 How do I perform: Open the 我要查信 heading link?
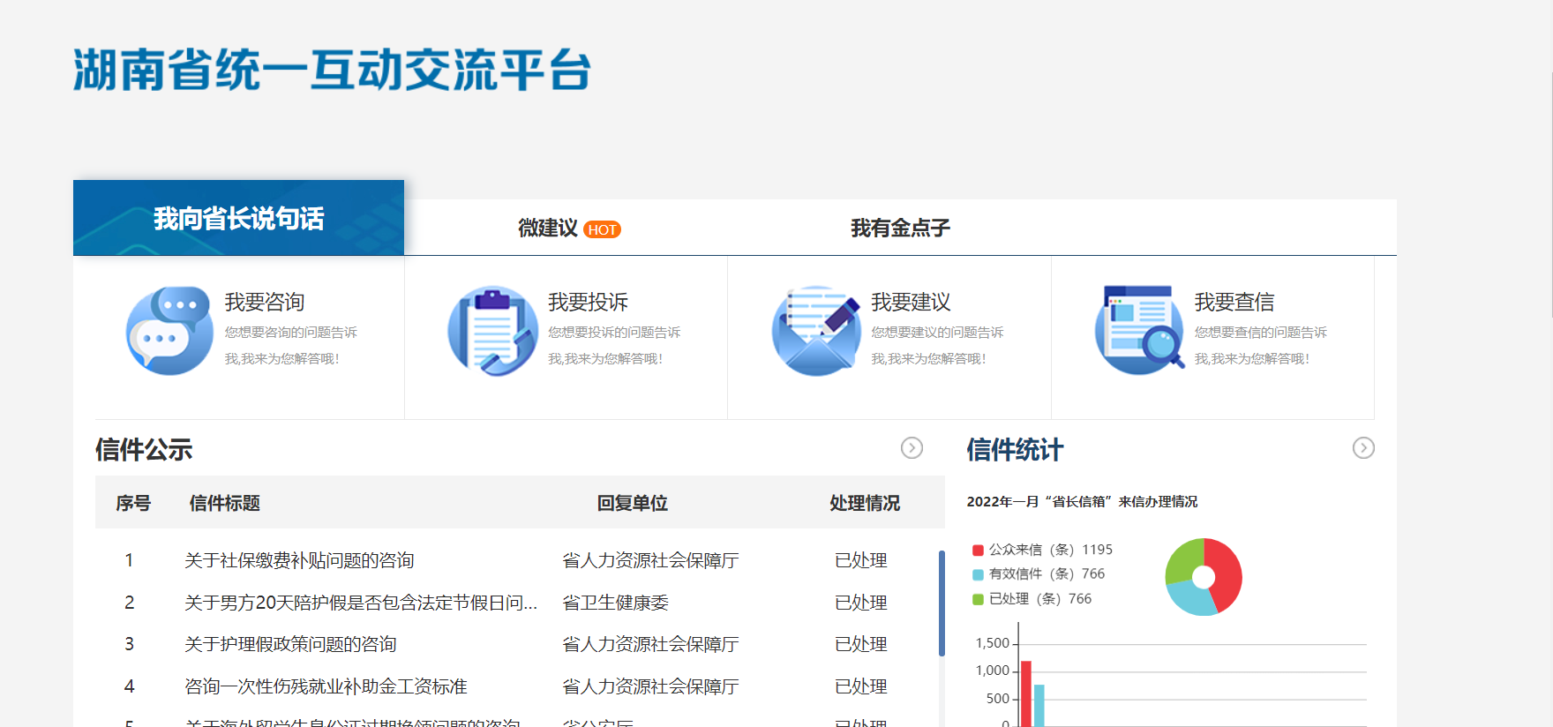tap(1234, 302)
